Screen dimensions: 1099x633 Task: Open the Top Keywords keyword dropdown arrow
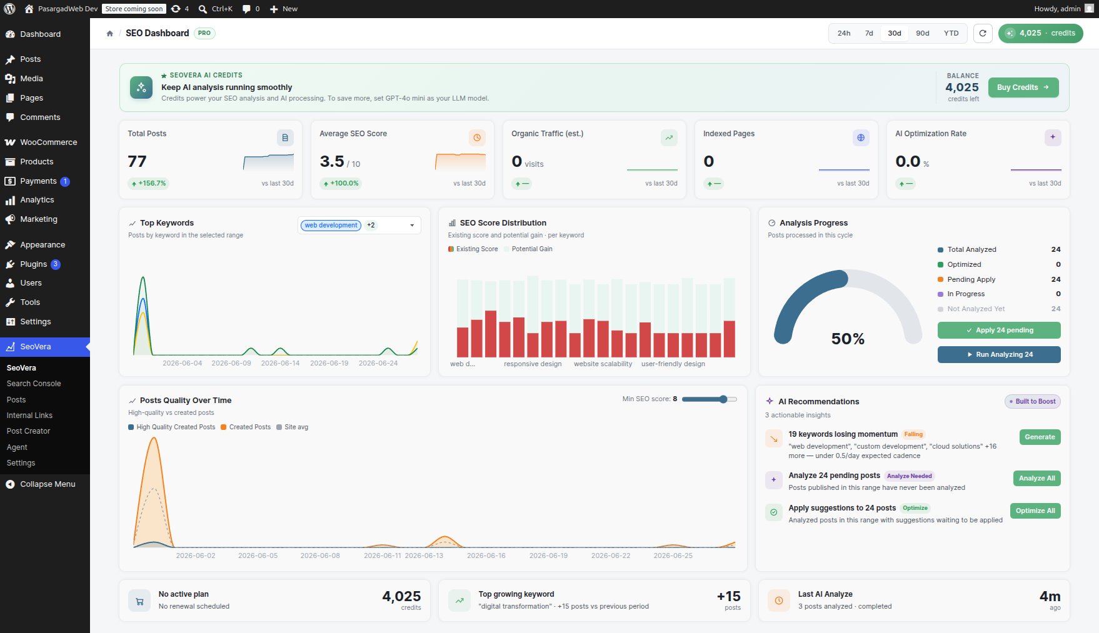[x=412, y=226]
